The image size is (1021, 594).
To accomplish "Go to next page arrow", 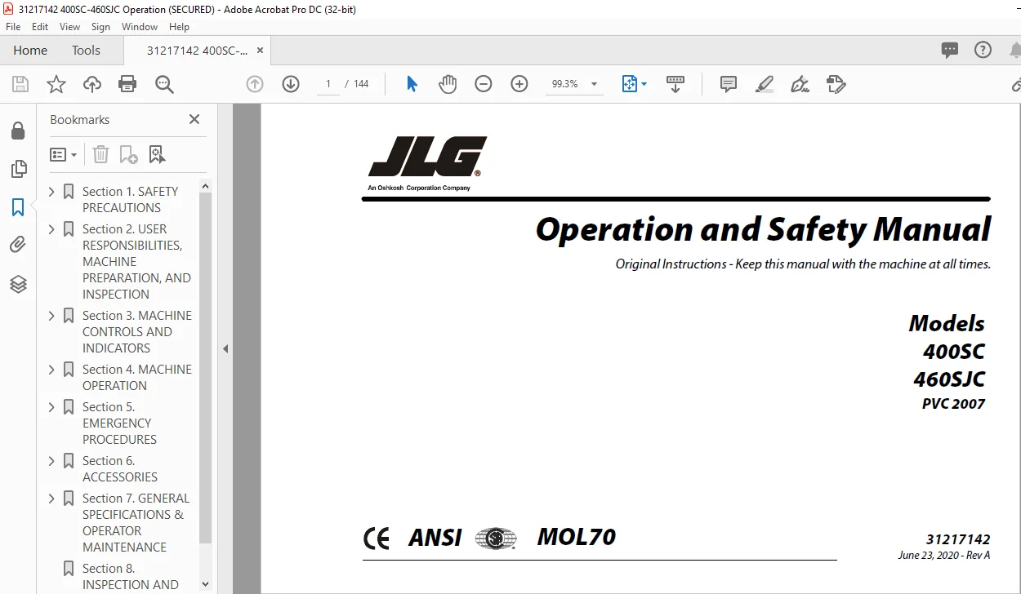I will click(x=291, y=84).
